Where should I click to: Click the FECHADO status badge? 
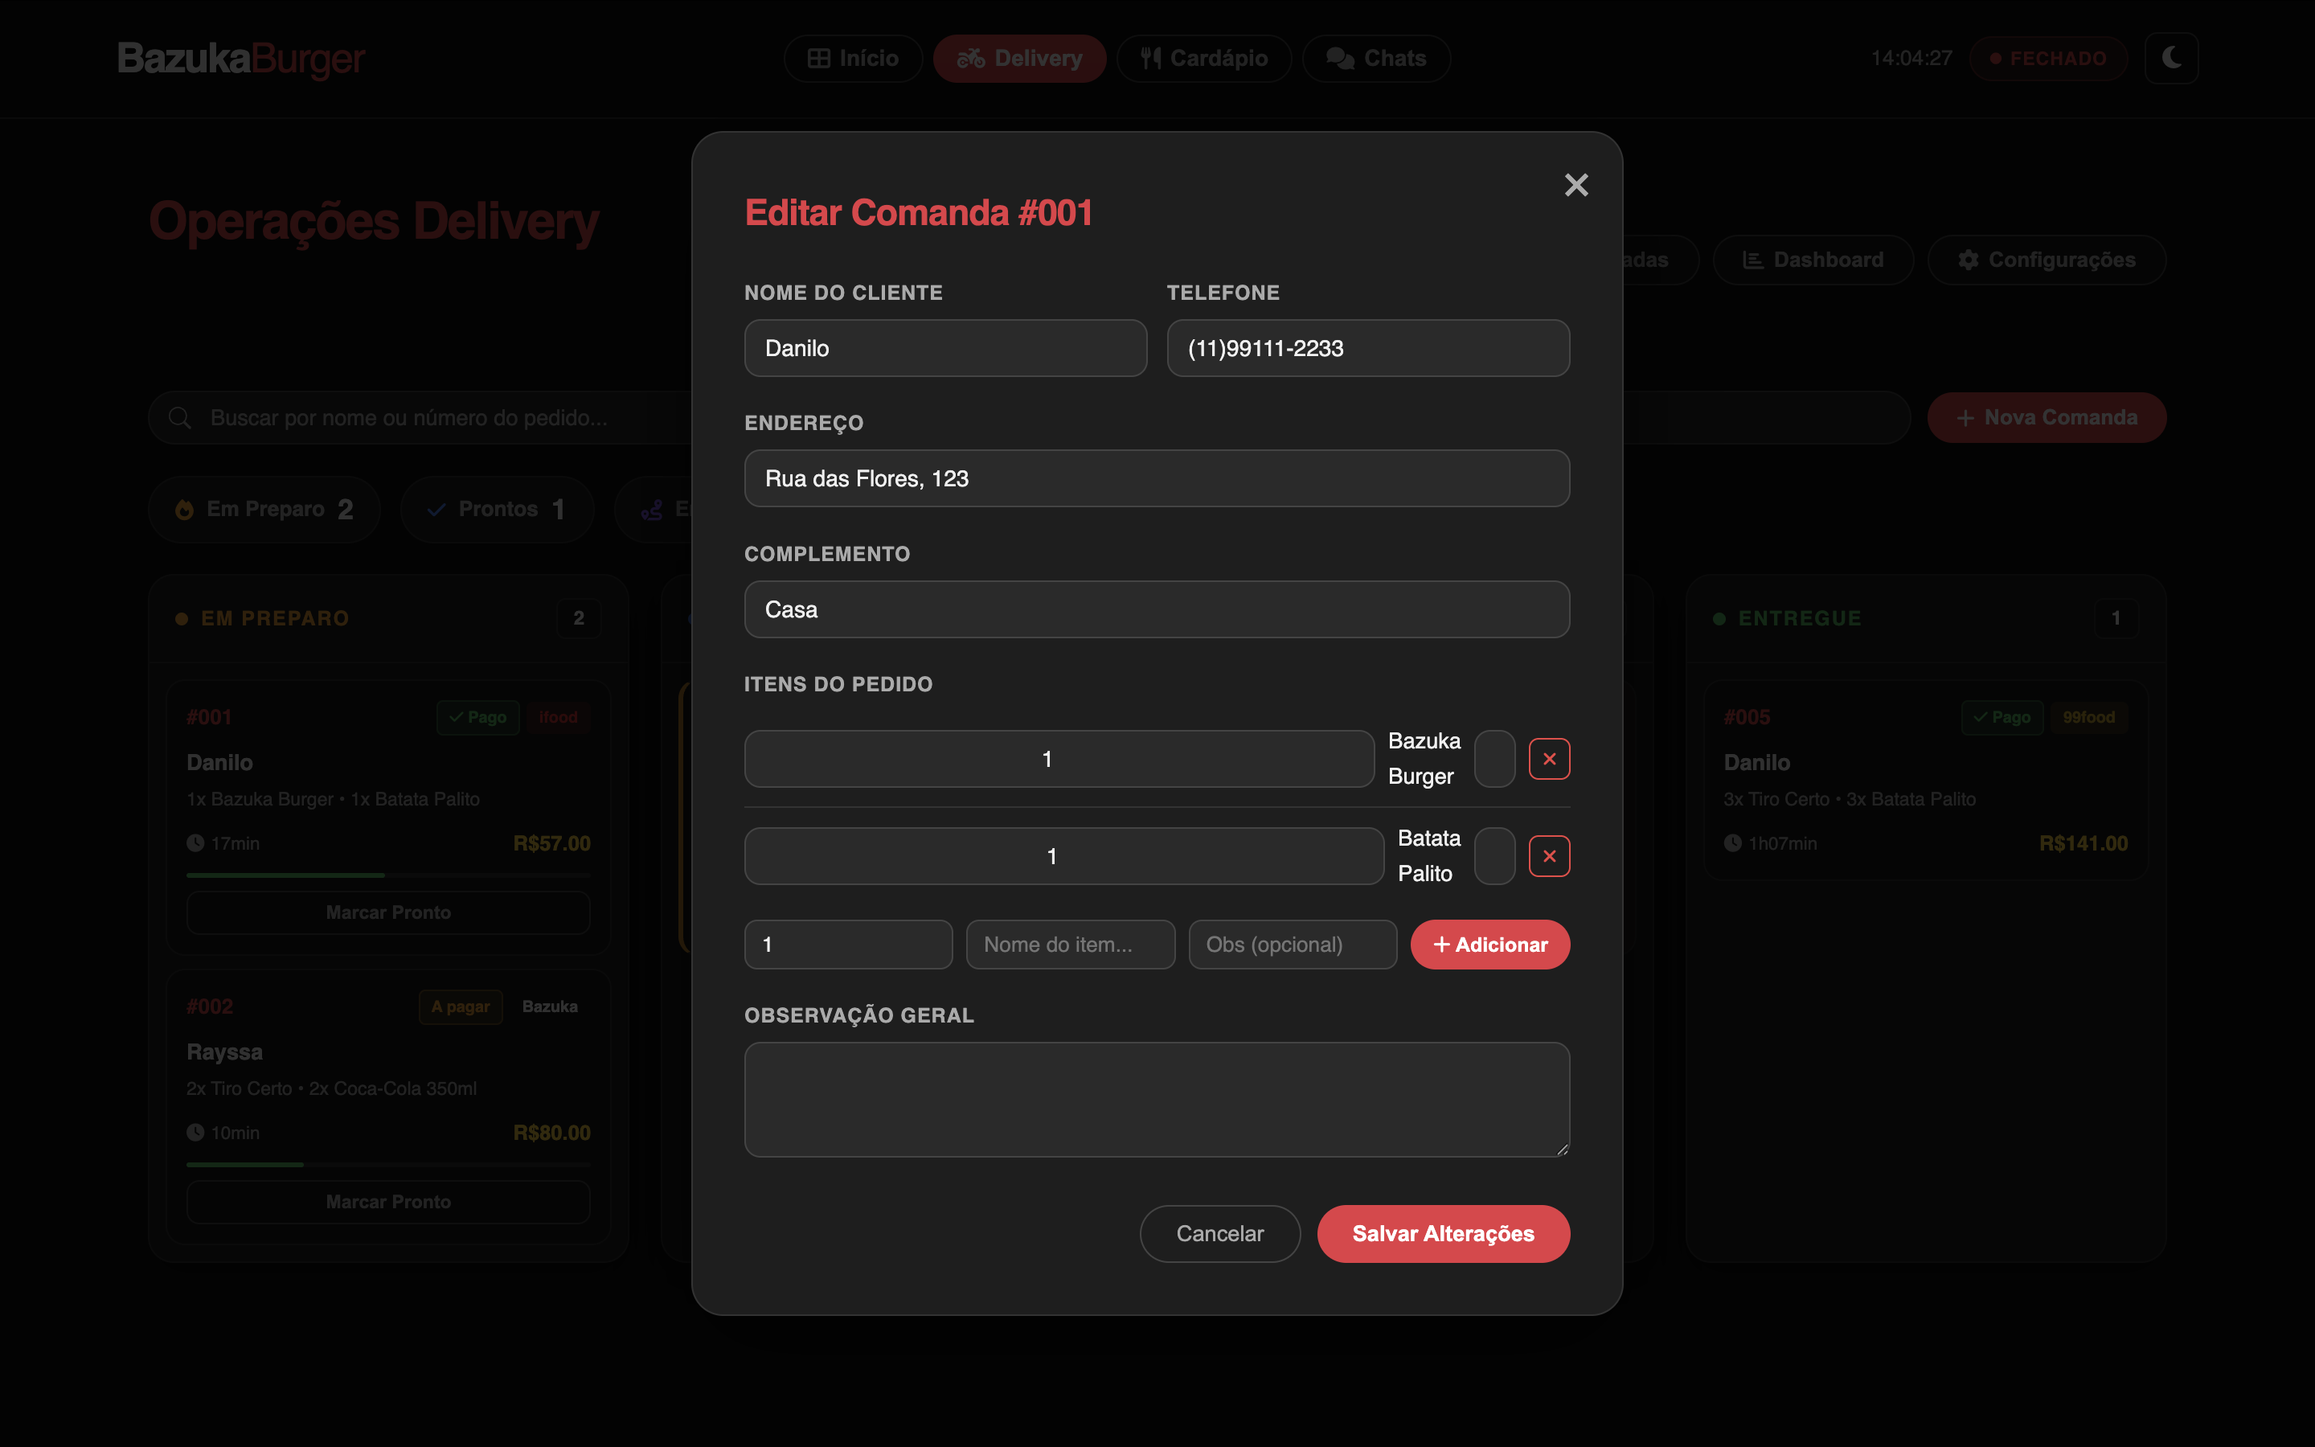2048,59
